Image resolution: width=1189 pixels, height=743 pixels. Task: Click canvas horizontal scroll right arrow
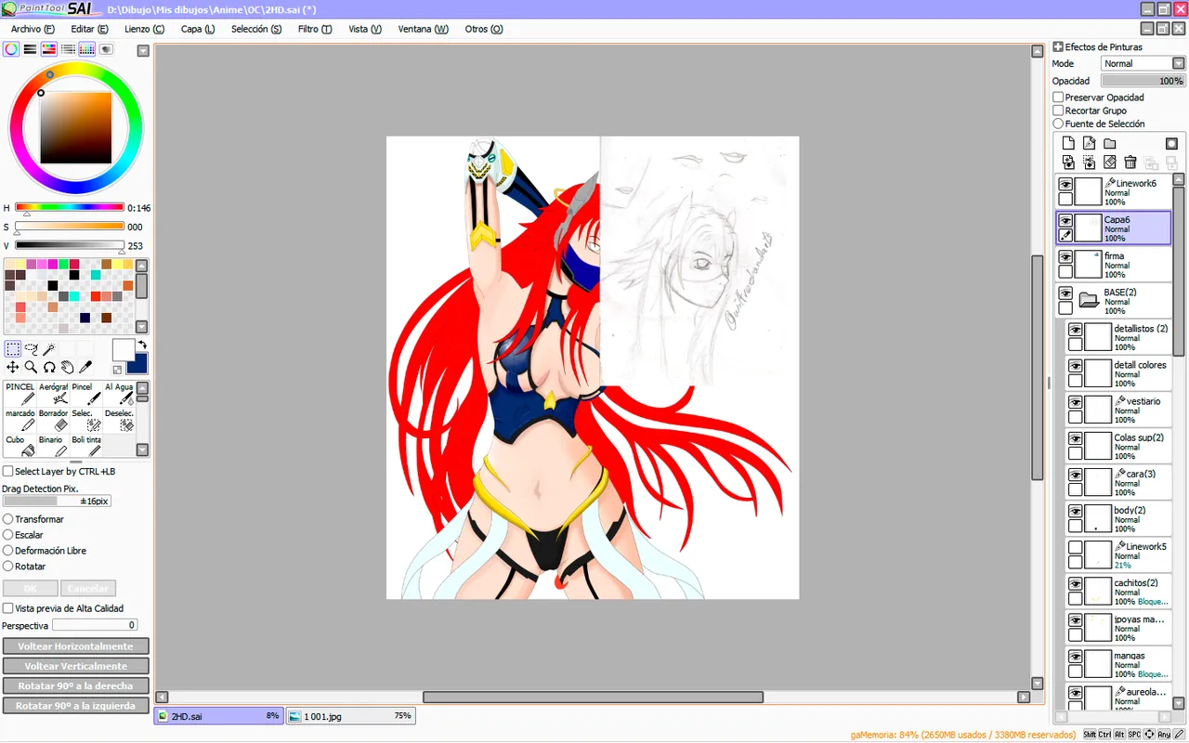click(x=1024, y=697)
